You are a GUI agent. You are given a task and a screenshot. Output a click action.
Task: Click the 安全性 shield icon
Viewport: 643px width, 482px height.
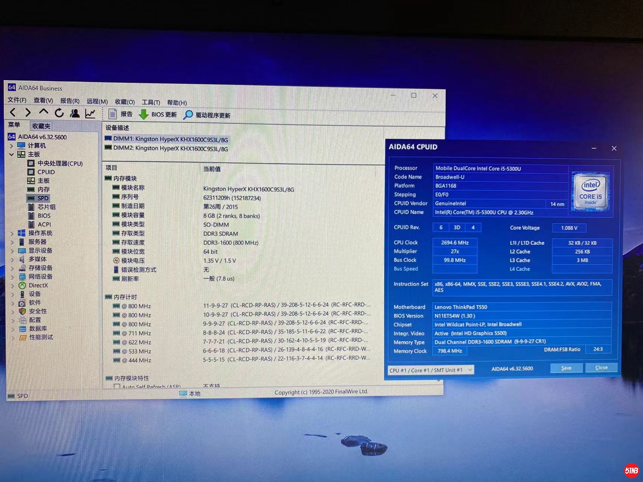[x=22, y=311]
